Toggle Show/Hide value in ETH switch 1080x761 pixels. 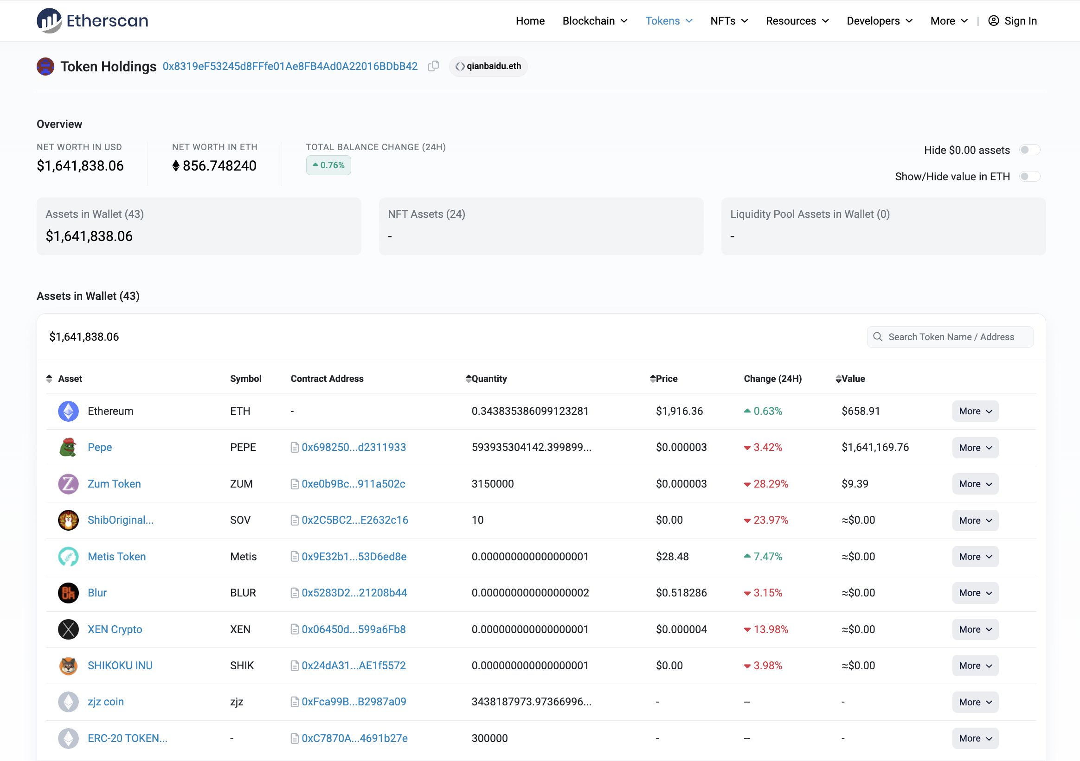[1029, 177]
